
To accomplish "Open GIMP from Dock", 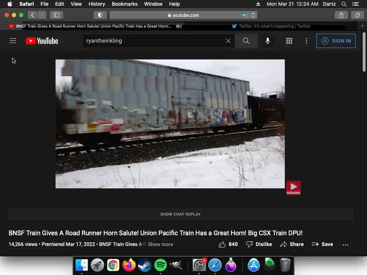I will coord(176,265).
